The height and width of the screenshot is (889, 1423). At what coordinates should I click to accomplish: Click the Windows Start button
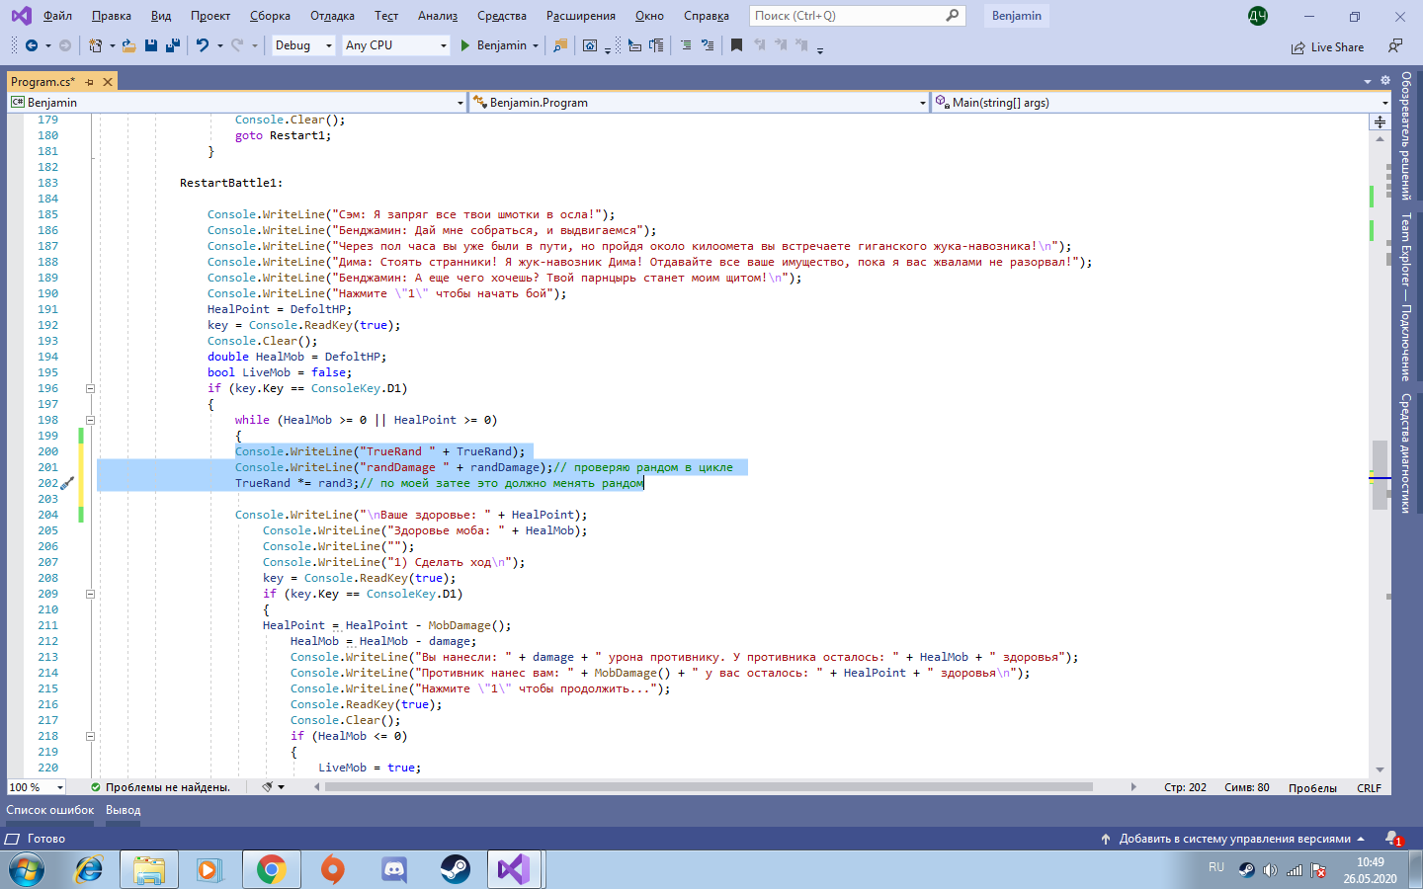pyautogui.click(x=27, y=869)
